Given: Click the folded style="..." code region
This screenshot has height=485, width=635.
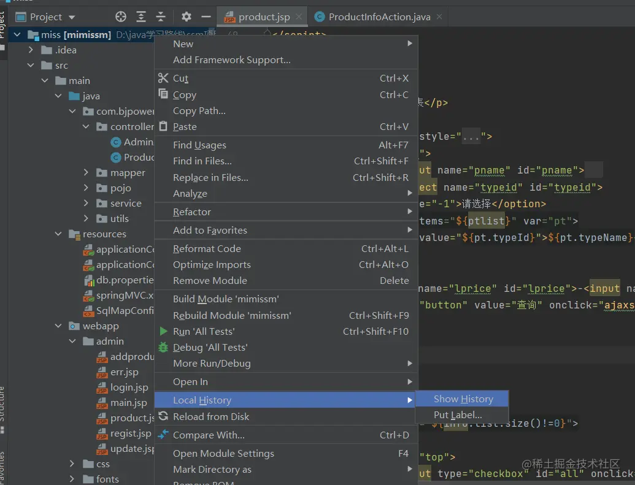Looking at the screenshot, I should pos(471,137).
